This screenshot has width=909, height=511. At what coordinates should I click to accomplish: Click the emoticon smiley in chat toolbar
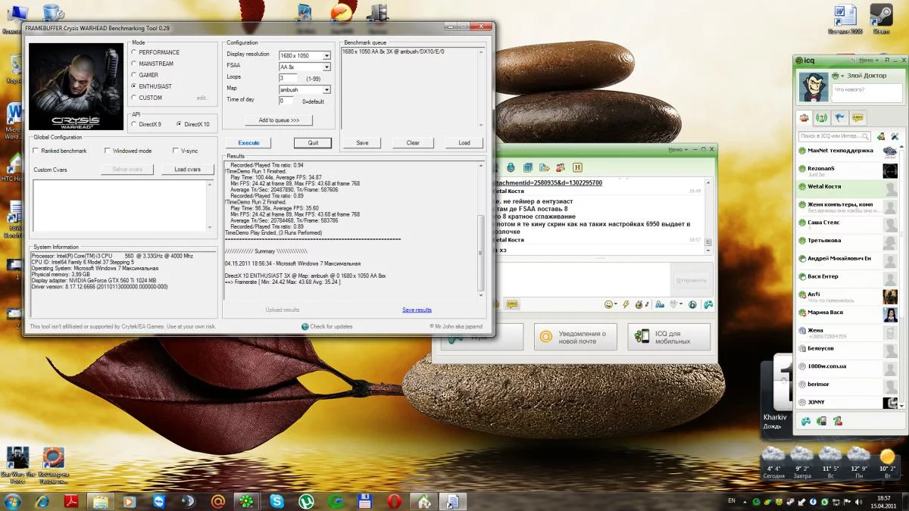click(x=608, y=304)
